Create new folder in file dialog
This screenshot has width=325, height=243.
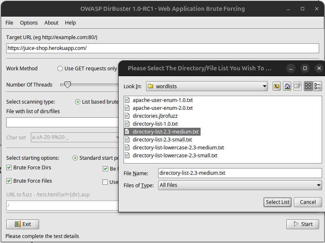[298, 86]
